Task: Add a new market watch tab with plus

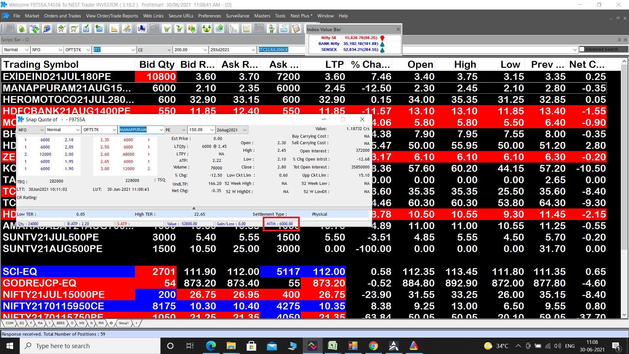Action: (x=137, y=323)
